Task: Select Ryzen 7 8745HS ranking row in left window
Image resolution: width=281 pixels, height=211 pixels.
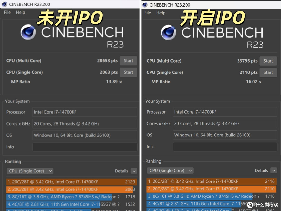Action: (x=72, y=197)
